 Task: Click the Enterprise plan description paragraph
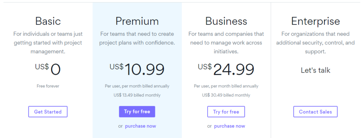tap(316, 43)
